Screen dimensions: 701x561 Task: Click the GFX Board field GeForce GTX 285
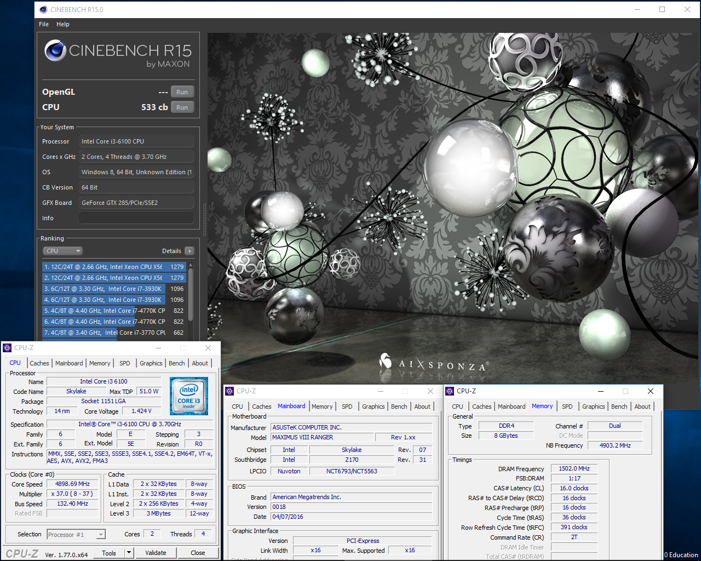tap(136, 203)
